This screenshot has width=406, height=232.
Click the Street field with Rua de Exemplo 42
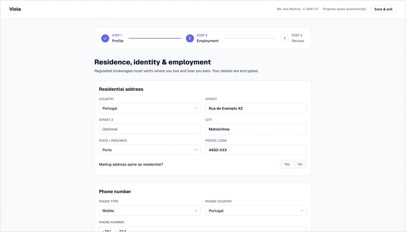pos(256,108)
